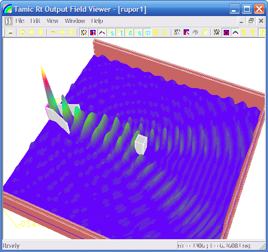
Task: Toggle the 'ft' toolbar button
Action: 120,33
